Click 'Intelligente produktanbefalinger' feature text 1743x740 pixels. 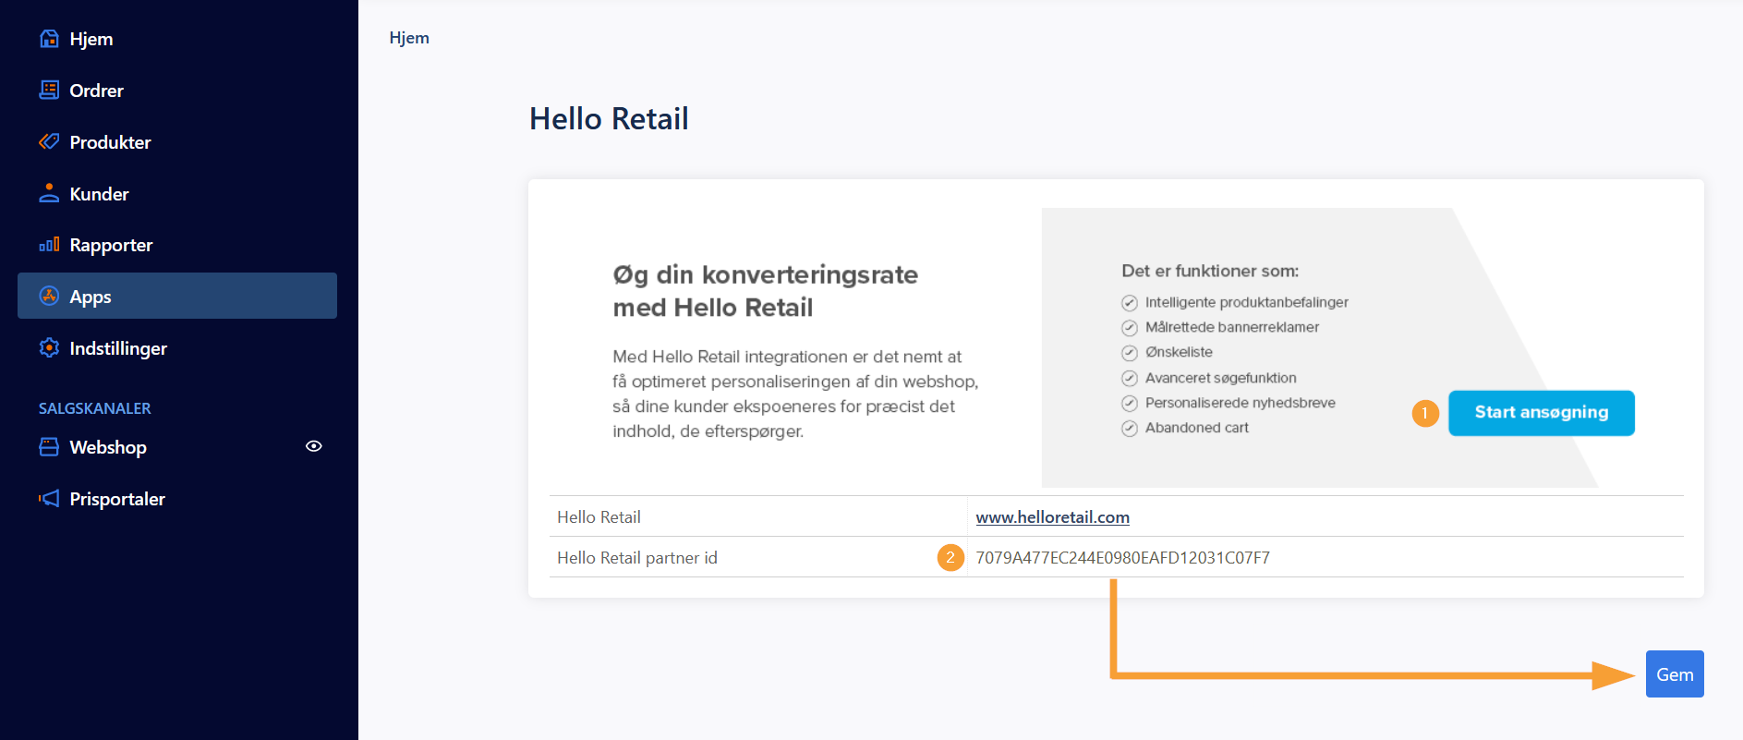click(1246, 302)
